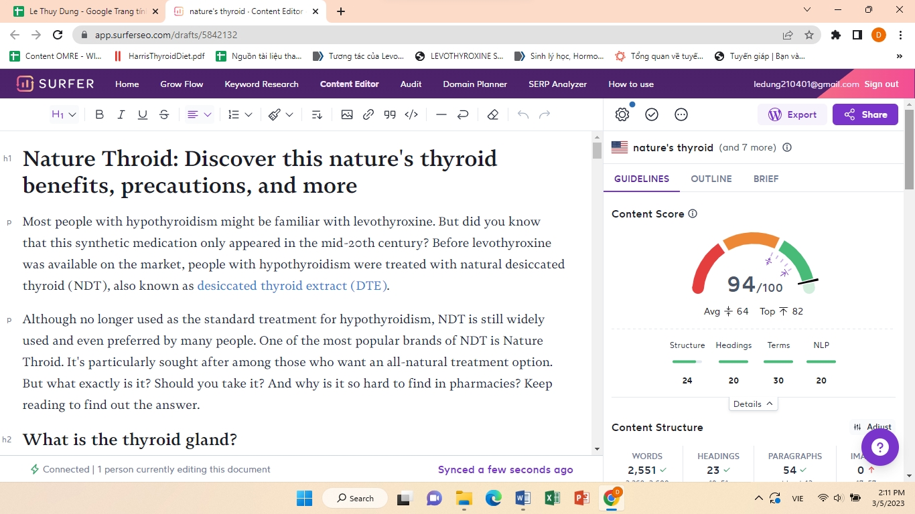Apply strikethrough formatting

tap(164, 114)
